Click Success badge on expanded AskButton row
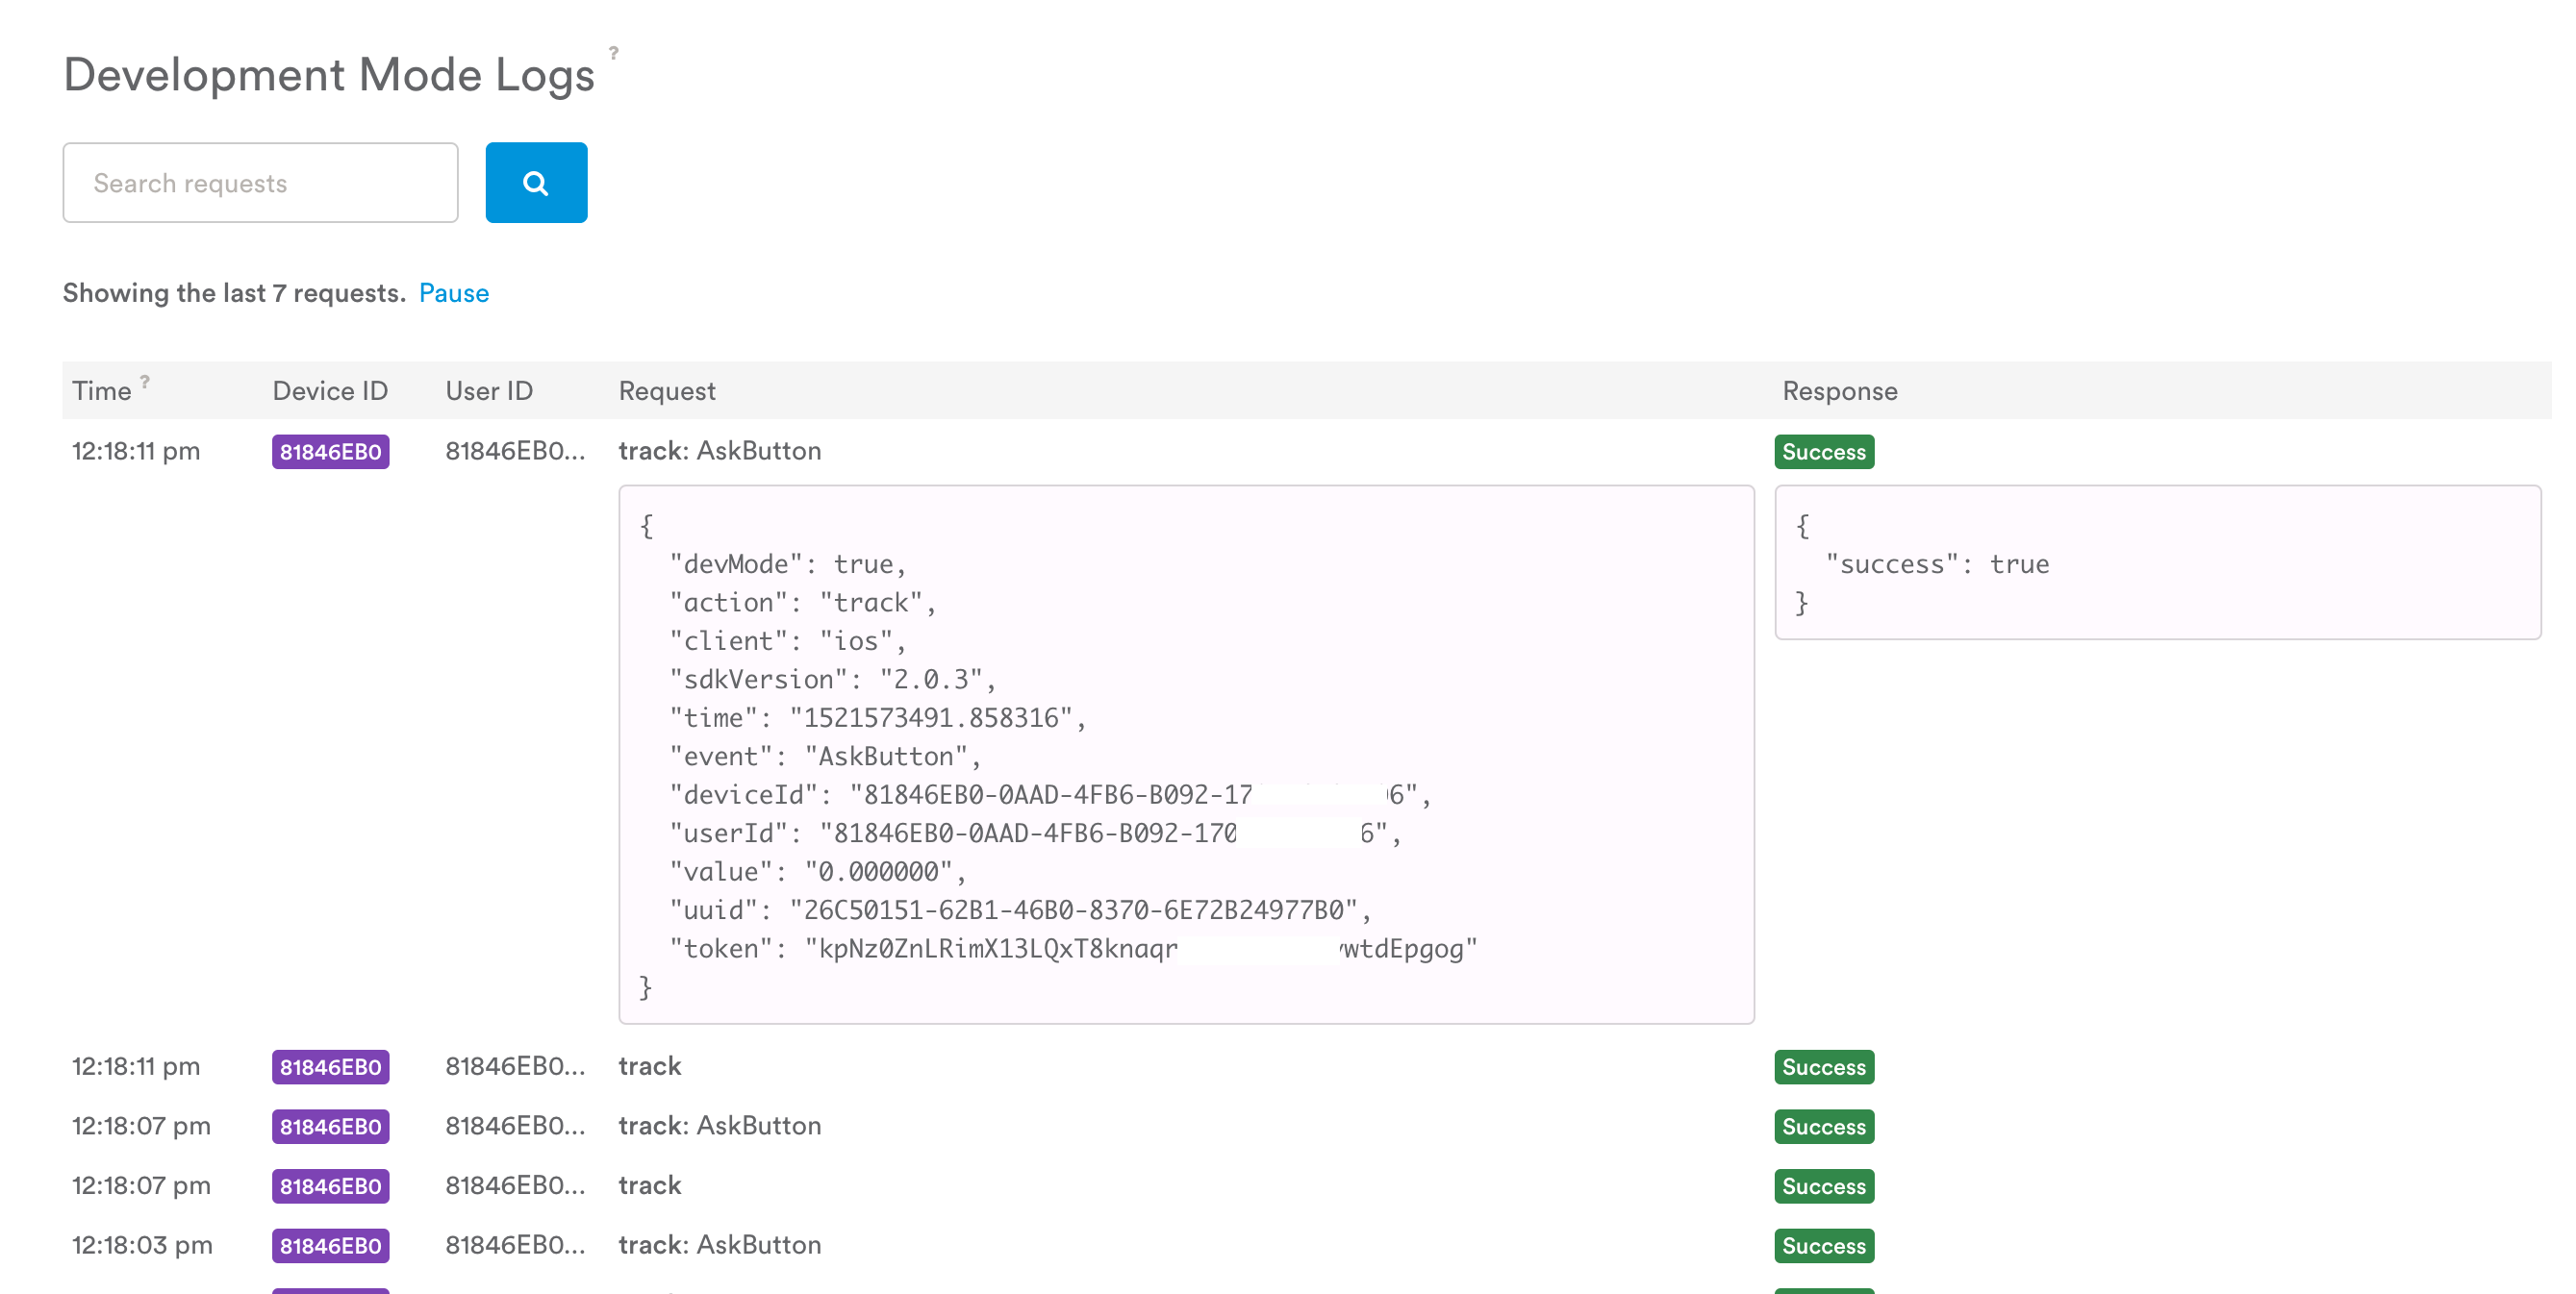The width and height of the screenshot is (2576, 1294). [1824, 452]
